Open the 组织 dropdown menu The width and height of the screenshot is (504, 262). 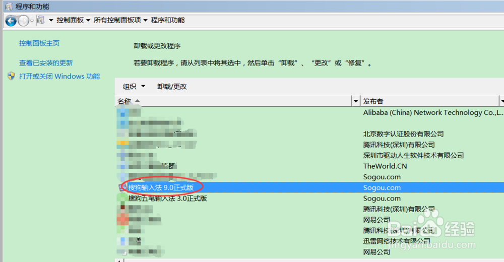pyautogui.click(x=134, y=87)
